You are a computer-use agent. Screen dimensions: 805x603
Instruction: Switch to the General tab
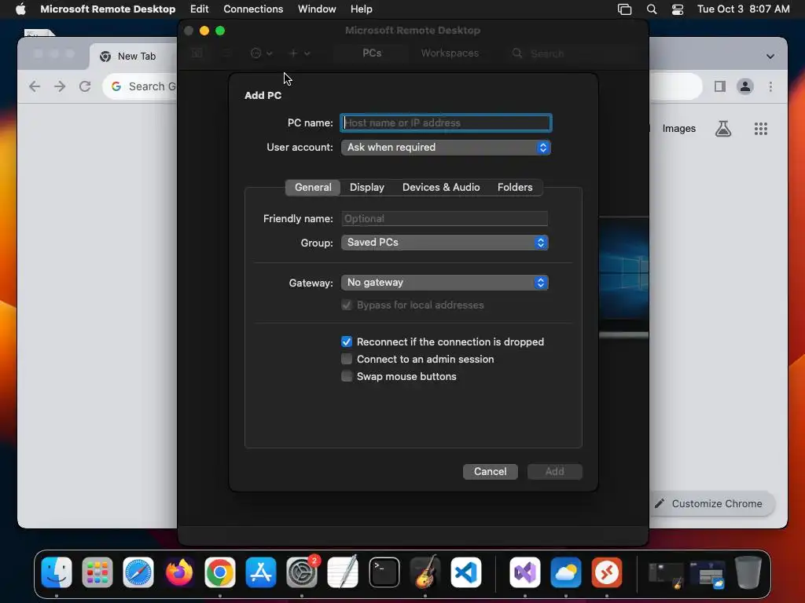[313, 187]
